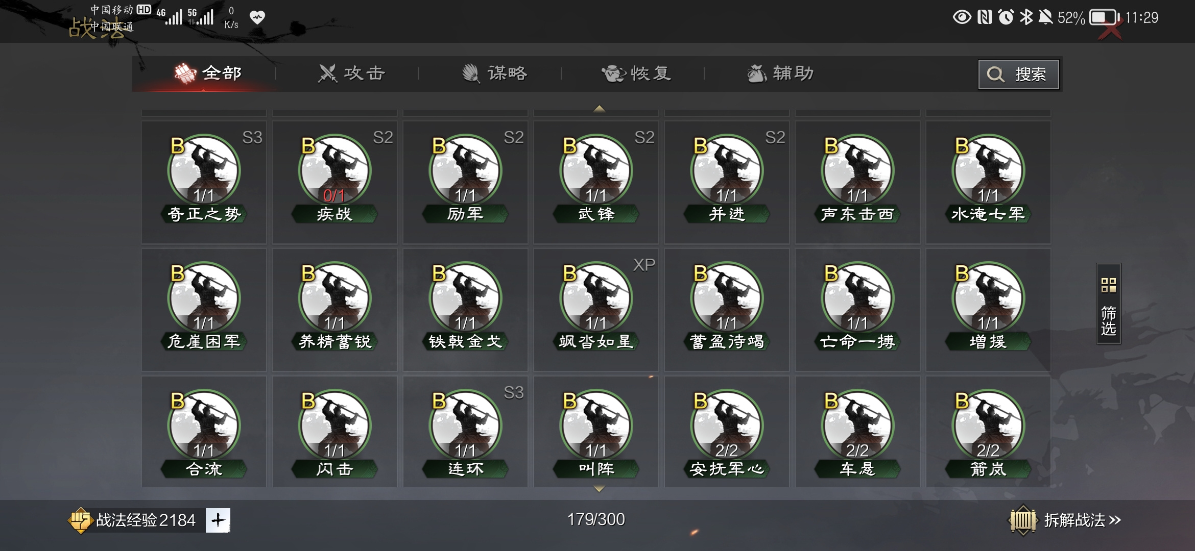Select the 声东击西 tactic icon

(x=857, y=171)
